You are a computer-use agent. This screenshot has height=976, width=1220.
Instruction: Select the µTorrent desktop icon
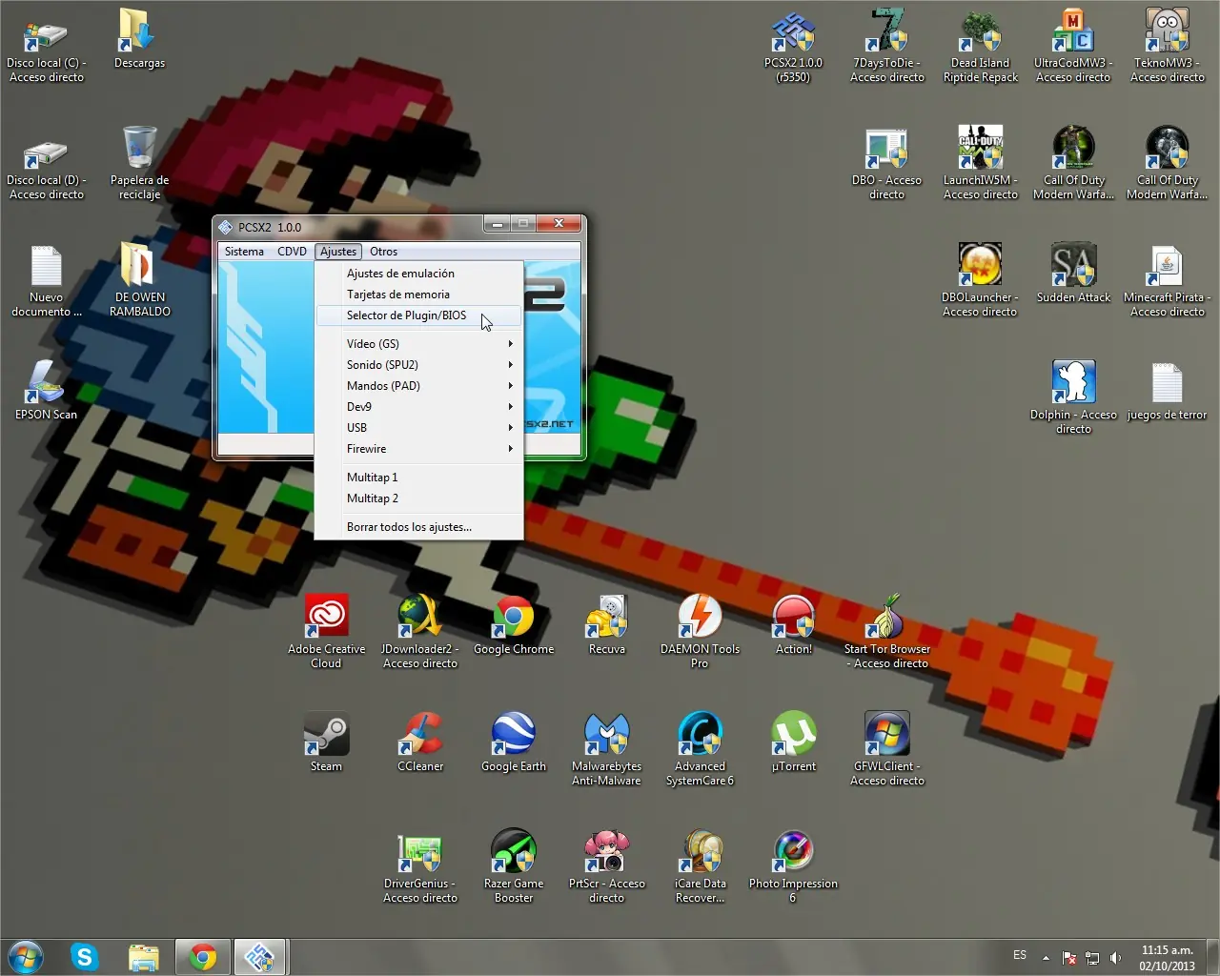tap(794, 743)
